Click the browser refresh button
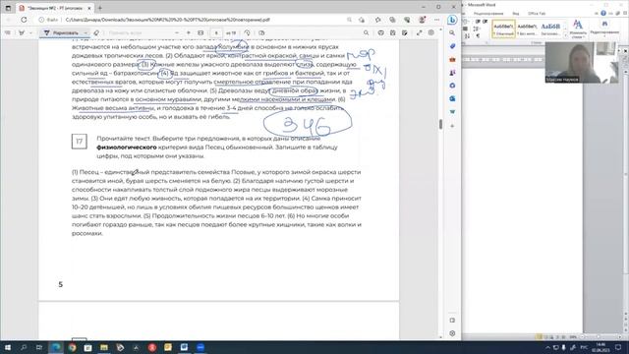 coord(24,20)
